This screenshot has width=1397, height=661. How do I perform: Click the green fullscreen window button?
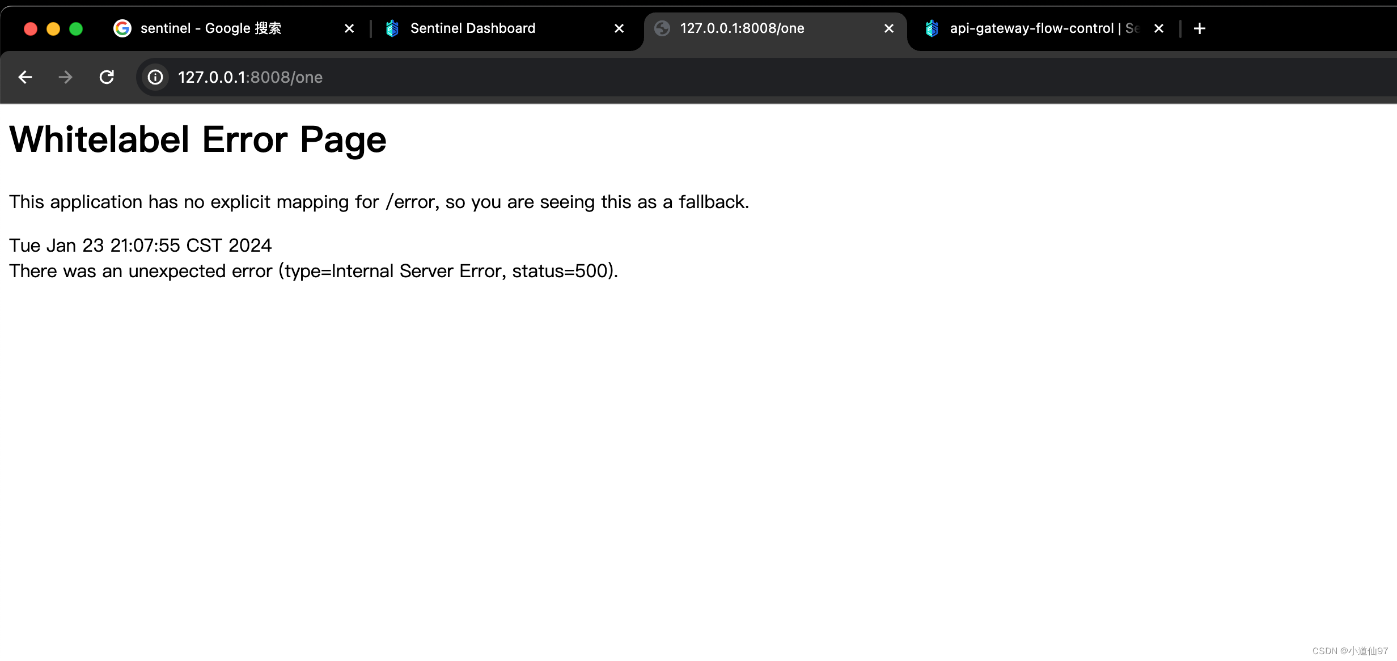tap(76, 29)
